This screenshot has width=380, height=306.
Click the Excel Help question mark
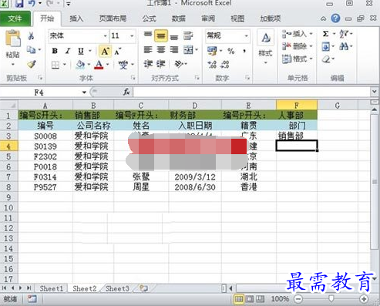[x=335, y=18]
